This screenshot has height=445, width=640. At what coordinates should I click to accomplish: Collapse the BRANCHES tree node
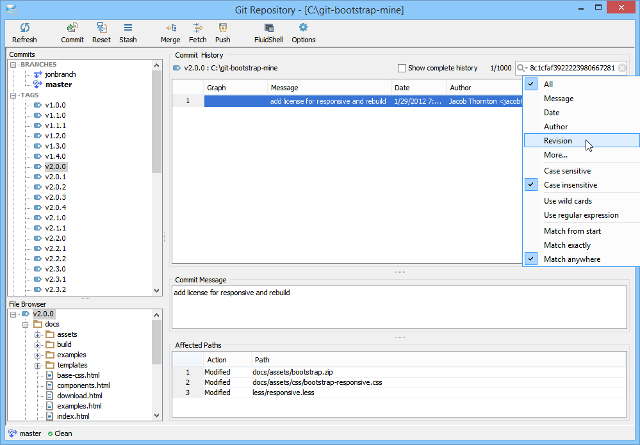(13, 65)
